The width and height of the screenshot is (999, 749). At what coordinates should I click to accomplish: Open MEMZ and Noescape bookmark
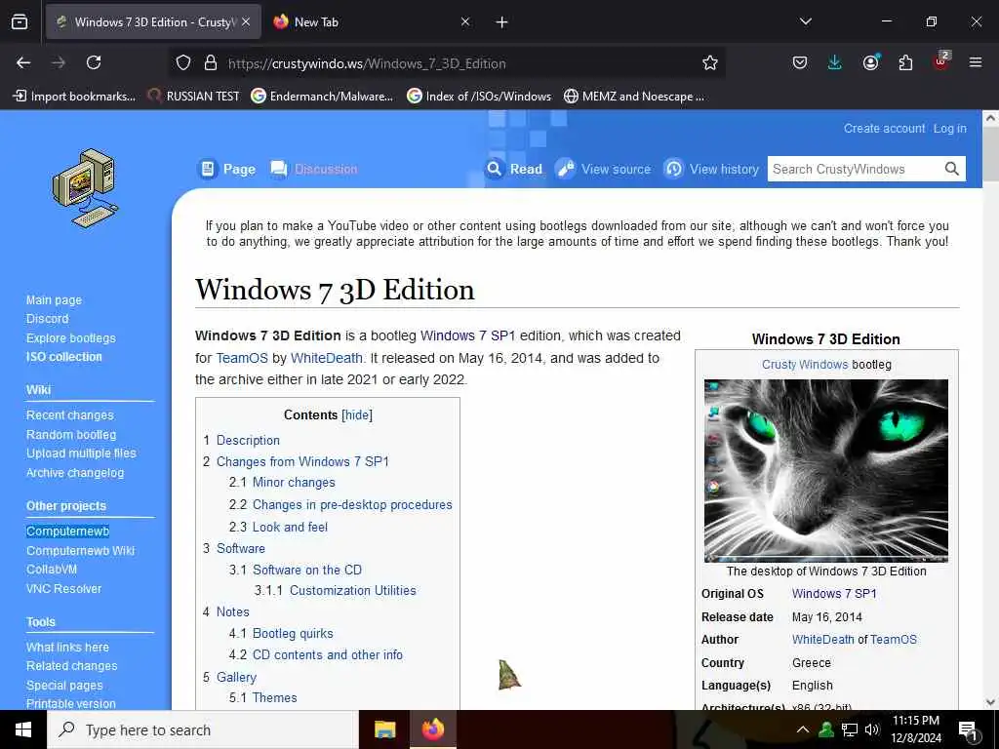(634, 97)
